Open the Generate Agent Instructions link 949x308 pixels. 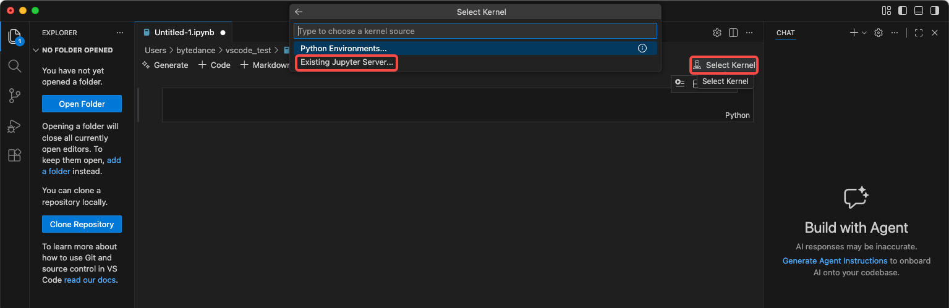pyautogui.click(x=835, y=261)
